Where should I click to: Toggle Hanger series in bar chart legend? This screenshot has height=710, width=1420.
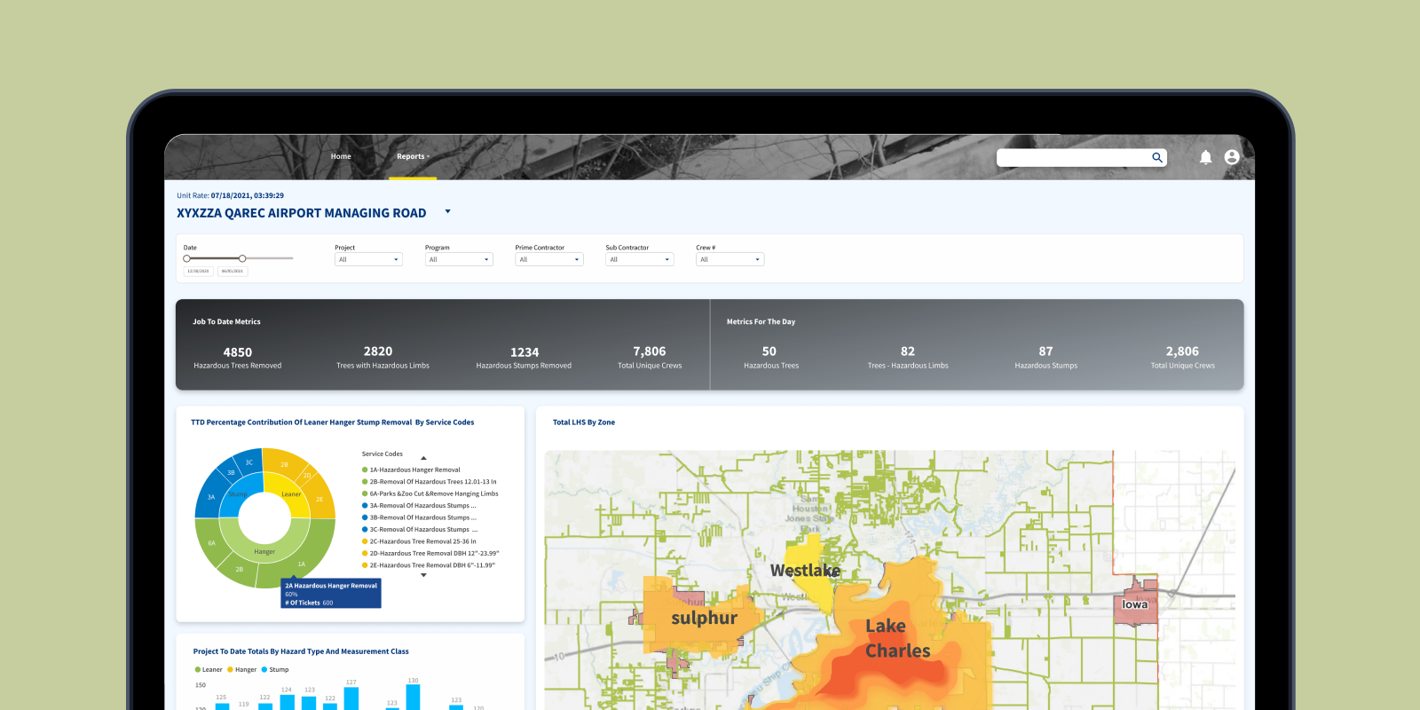tap(241, 670)
